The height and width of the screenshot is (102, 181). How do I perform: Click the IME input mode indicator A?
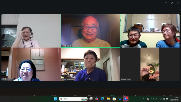tap(156, 99)
